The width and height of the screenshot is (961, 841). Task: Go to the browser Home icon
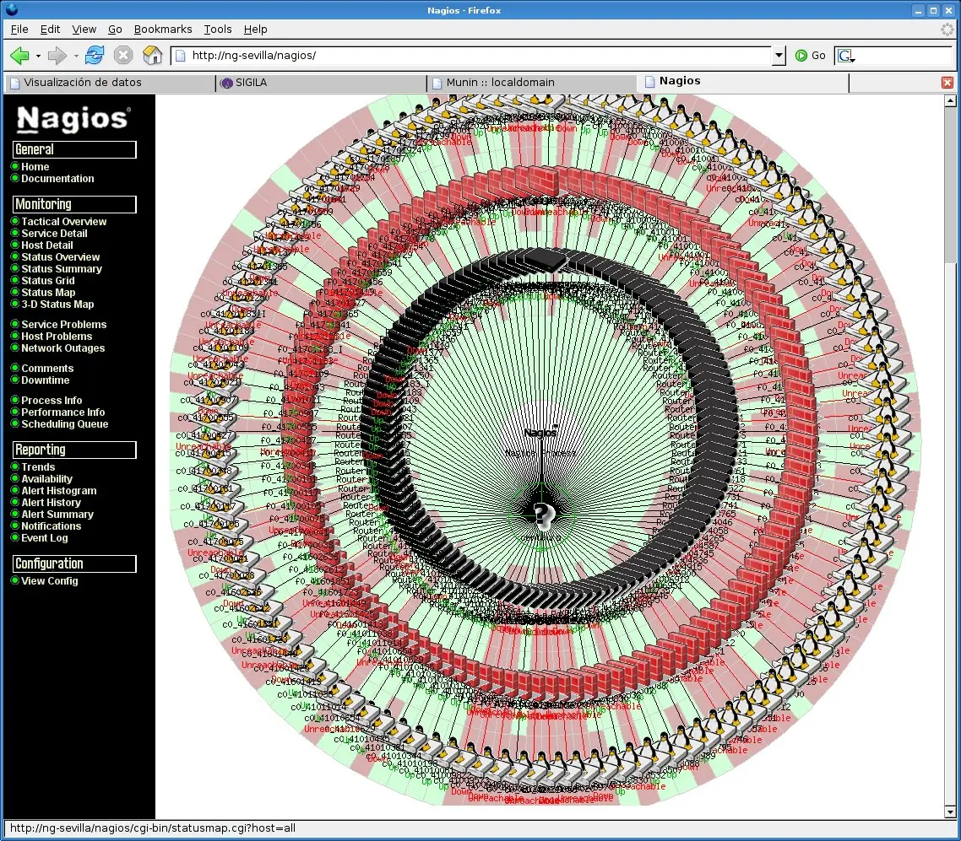(x=152, y=55)
